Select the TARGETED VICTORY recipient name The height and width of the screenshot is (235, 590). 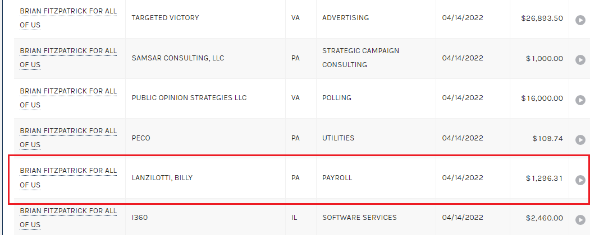165,17
